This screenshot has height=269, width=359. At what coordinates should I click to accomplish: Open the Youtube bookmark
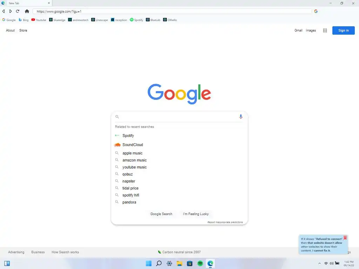click(x=39, y=20)
